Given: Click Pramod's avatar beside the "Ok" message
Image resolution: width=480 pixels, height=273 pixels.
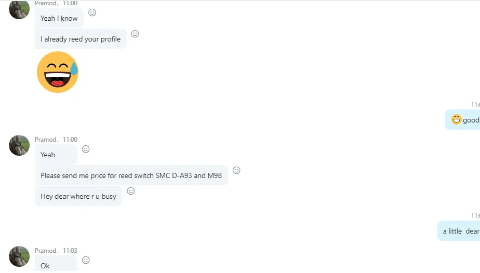Looking at the screenshot, I should [x=19, y=256].
